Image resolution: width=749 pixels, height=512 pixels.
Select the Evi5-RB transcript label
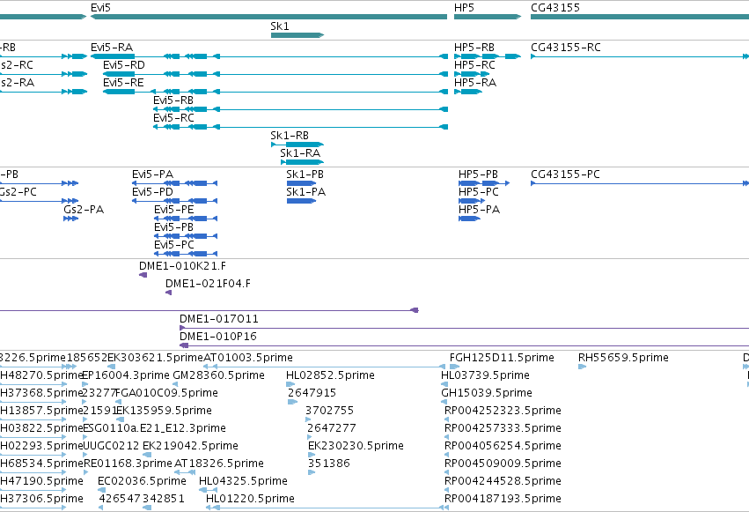tap(173, 100)
